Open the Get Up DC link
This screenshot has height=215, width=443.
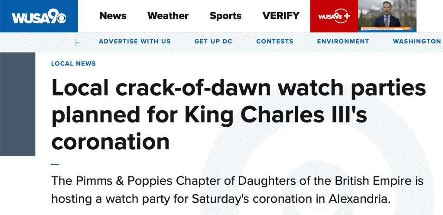pos(213,42)
